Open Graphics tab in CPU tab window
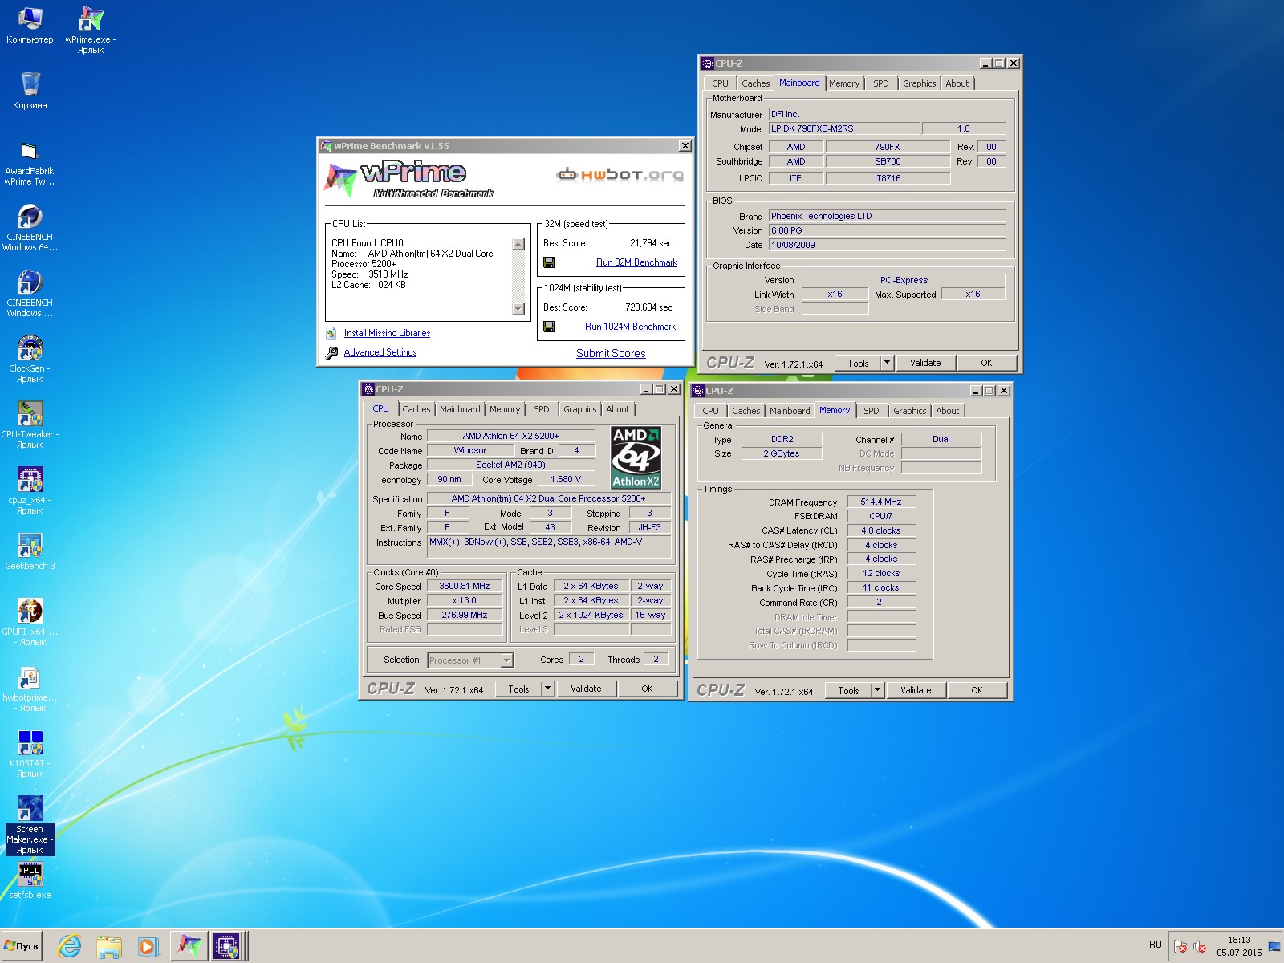The width and height of the screenshot is (1284, 963). point(579,409)
